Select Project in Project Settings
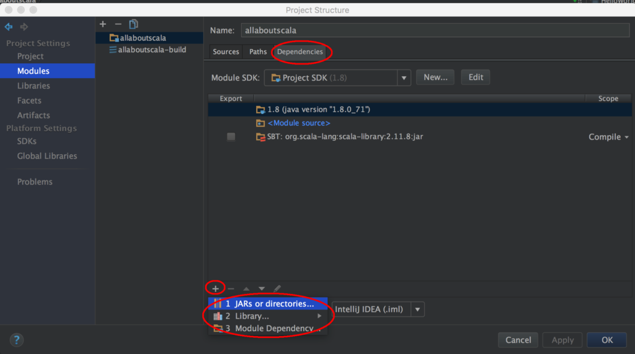Screen dimensions: 635x354 [x=30, y=56]
